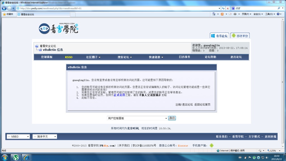Click the 执行 button
286x161 pixels.
[172, 118]
